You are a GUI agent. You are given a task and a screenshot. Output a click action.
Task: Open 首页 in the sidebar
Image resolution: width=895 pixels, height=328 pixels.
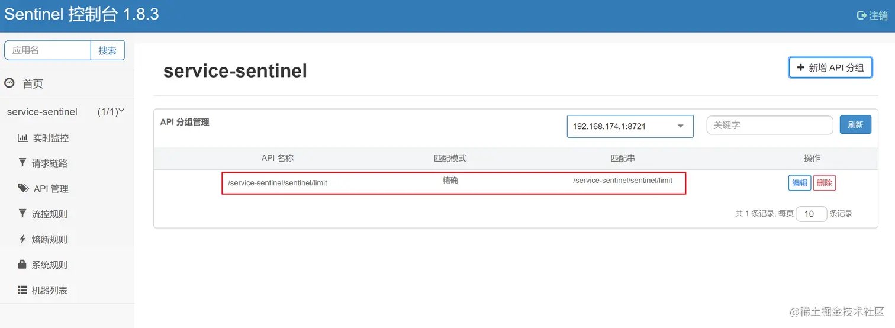(33, 84)
